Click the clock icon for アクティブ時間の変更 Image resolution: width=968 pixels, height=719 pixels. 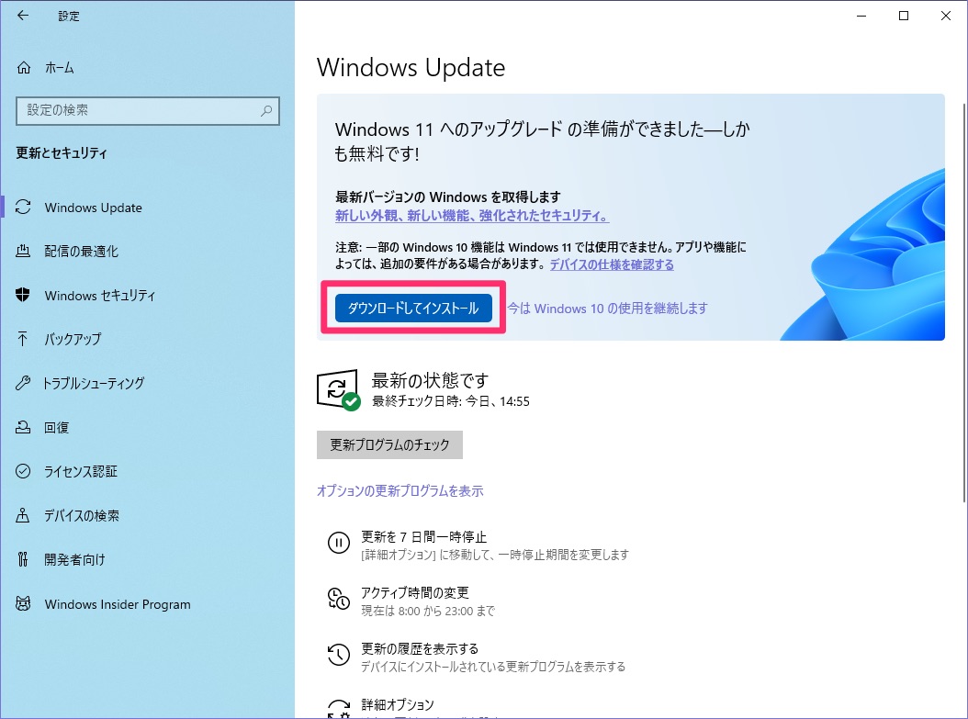(338, 600)
